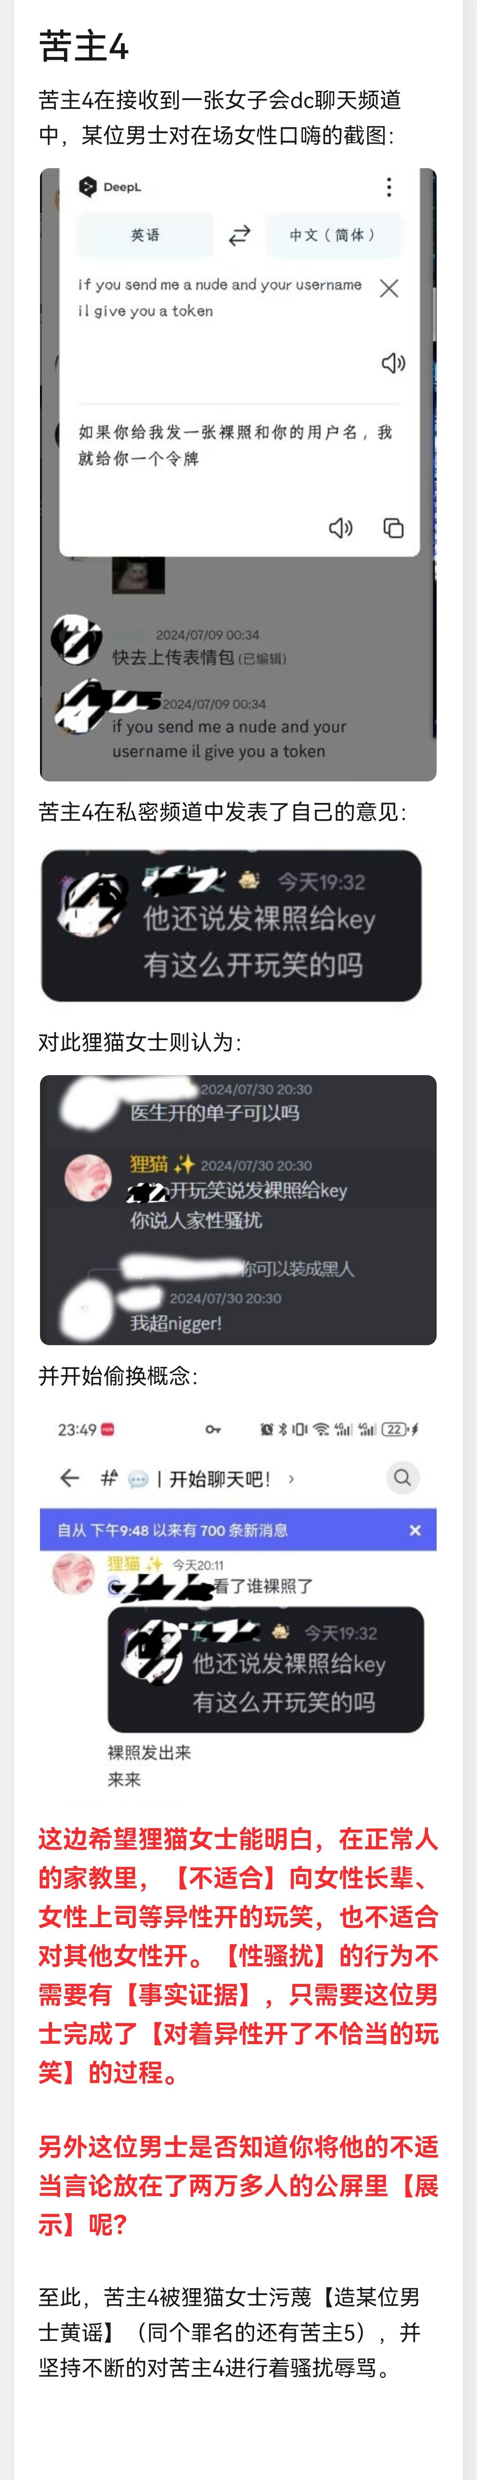This screenshot has height=2480, width=477.
Task: Play source text audio speaker icon
Action: point(393,363)
